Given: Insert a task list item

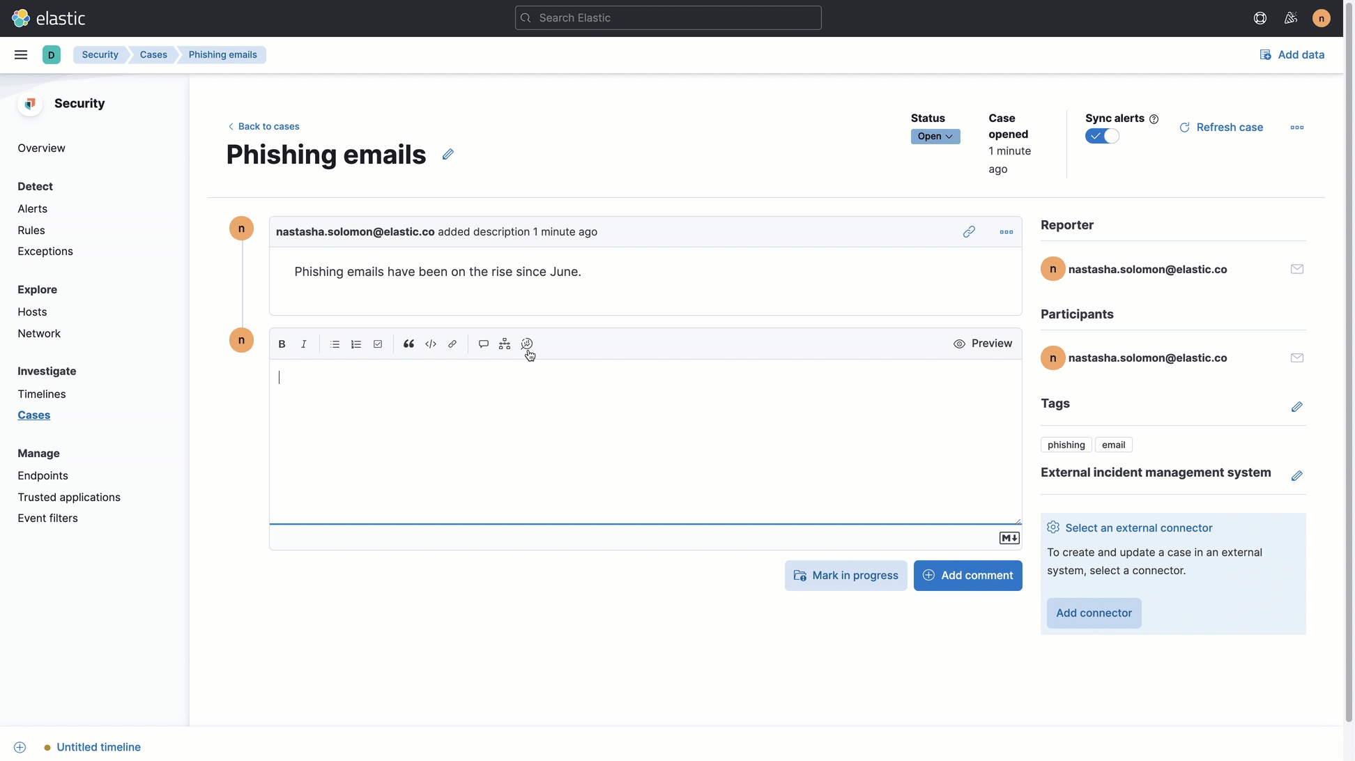Looking at the screenshot, I should 377,344.
